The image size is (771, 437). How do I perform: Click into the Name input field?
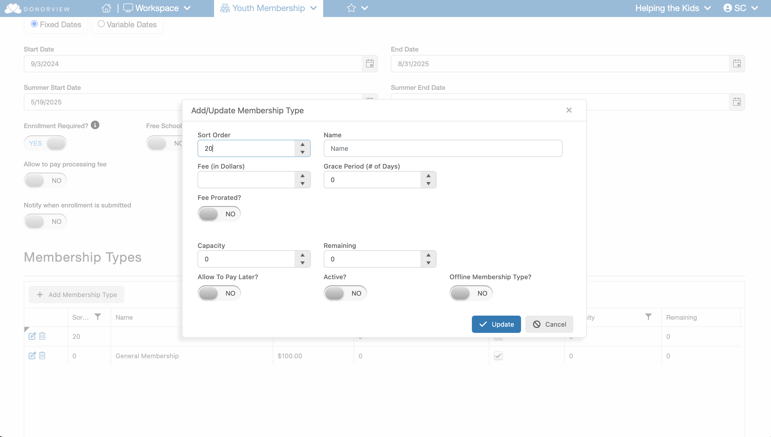[x=443, y=149]
